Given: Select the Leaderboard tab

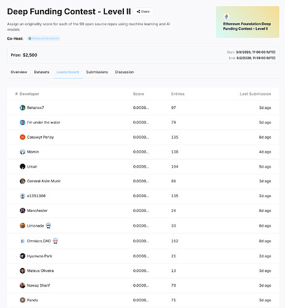Looking at the screenshot, I should (x=68, y=72).
